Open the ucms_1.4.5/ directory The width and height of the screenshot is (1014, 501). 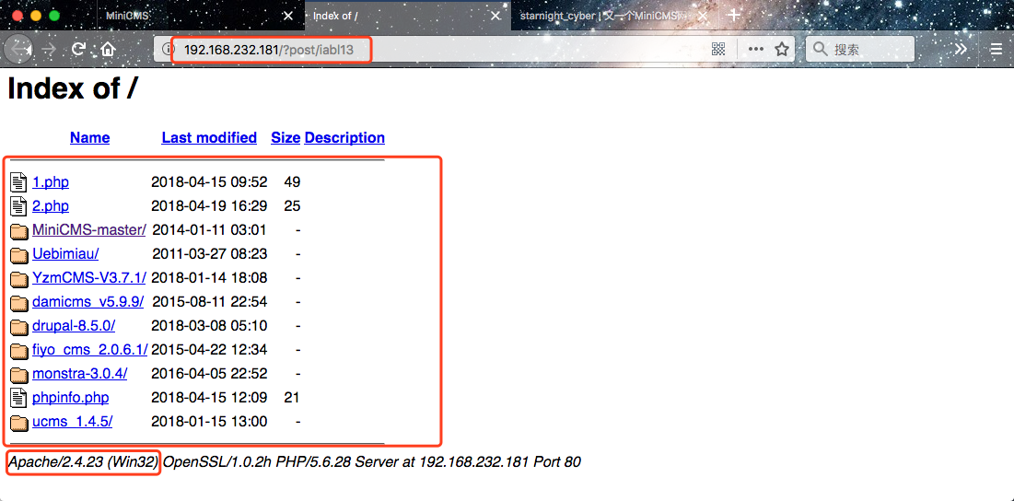[x=73, y=422]
